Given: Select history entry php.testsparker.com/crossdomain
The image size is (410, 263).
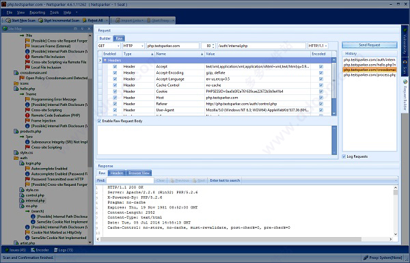Looking at the screenshot, I should coord(370,70).
